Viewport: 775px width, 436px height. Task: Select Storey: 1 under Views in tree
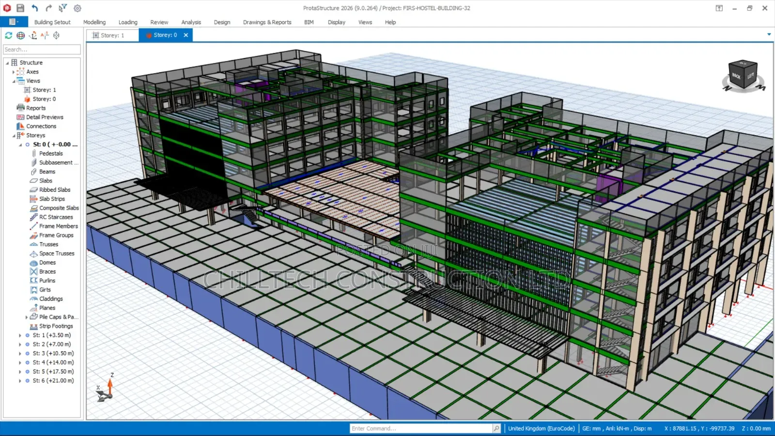click(44, 90)
